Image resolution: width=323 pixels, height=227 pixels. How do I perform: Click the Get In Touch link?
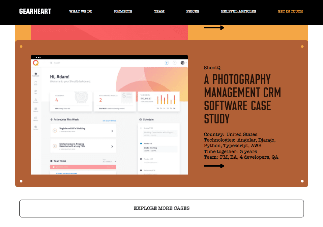click(290, 12)
